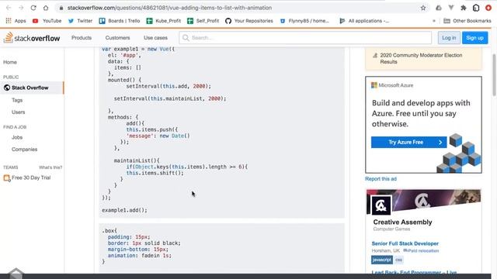Click the browser forward arrow
The image size is (497, 279).
[x=21, y=8]
